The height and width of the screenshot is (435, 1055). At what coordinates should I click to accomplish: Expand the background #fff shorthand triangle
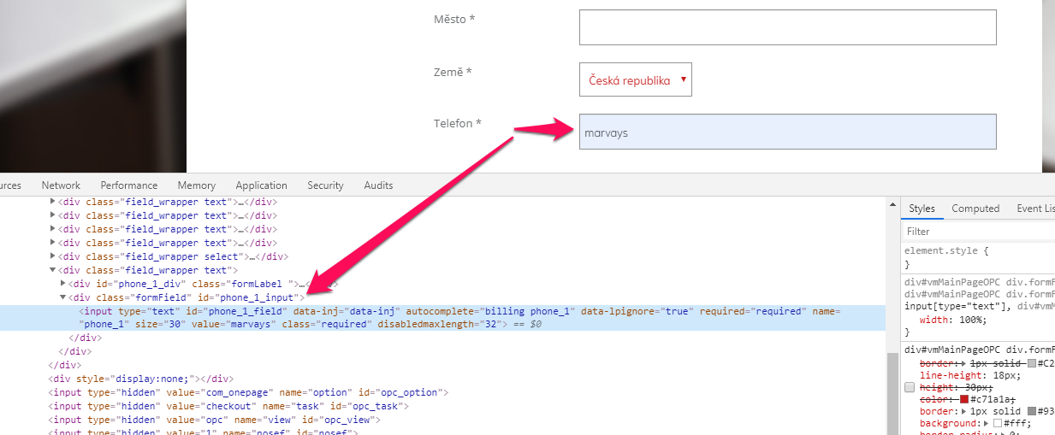pyautogui.click(x=987, y=423)
